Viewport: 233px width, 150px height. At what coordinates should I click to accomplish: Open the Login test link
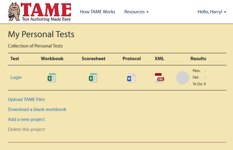(x=16, y=77)
